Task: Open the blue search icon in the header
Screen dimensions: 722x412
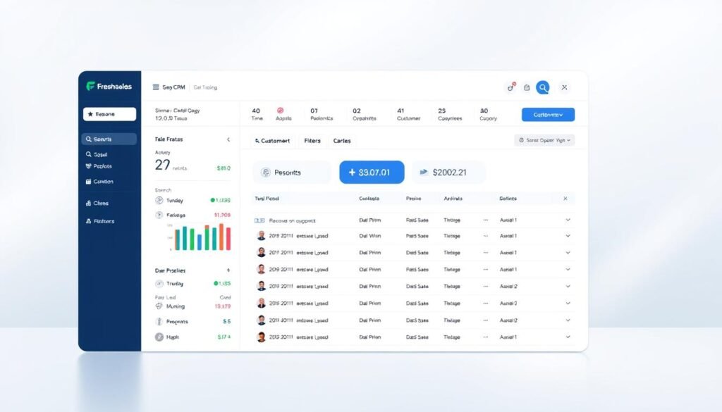Action: point(541,87)
